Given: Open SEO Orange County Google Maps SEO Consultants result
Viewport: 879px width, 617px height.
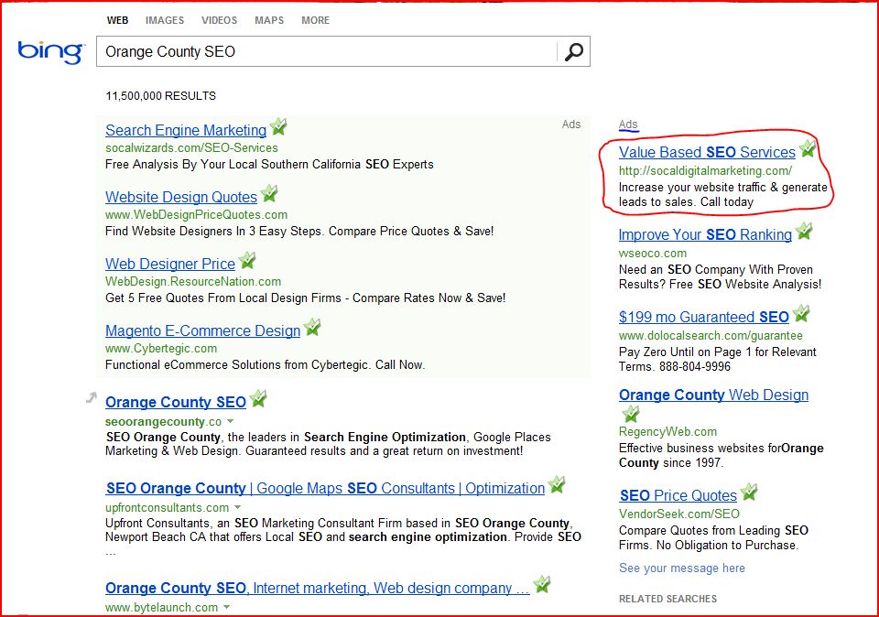Looking at the screenshot, I should click(325, 489).
